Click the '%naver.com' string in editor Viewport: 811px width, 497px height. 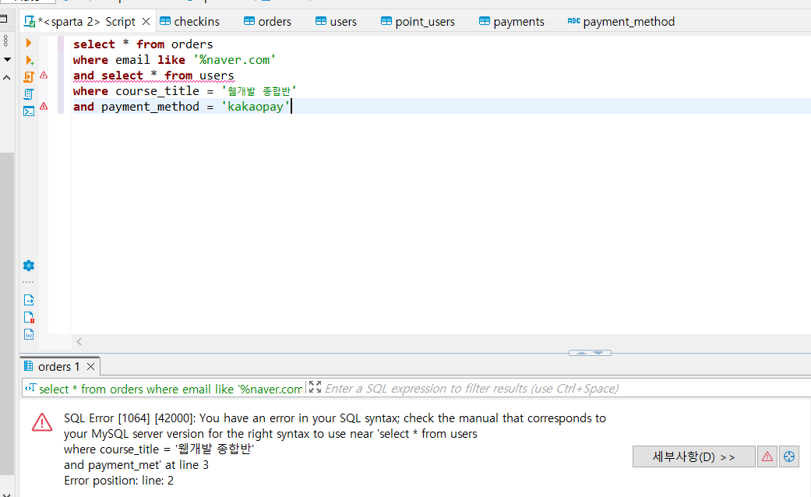pos(234,60)
